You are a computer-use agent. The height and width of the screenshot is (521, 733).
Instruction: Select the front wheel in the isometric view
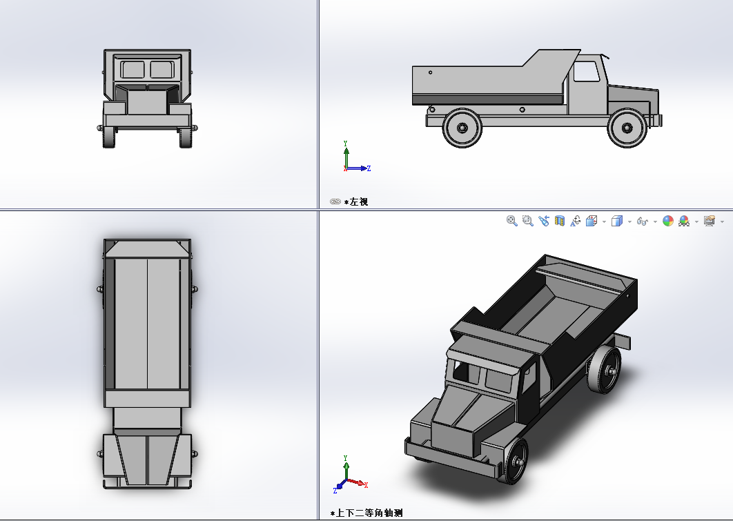(514, 462)
